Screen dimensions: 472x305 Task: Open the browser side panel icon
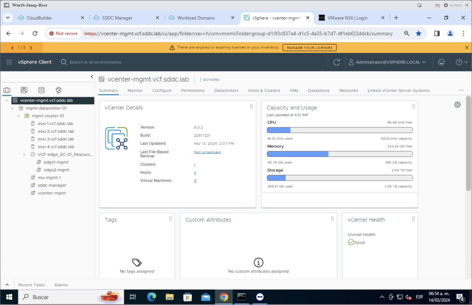coord(437,33)
